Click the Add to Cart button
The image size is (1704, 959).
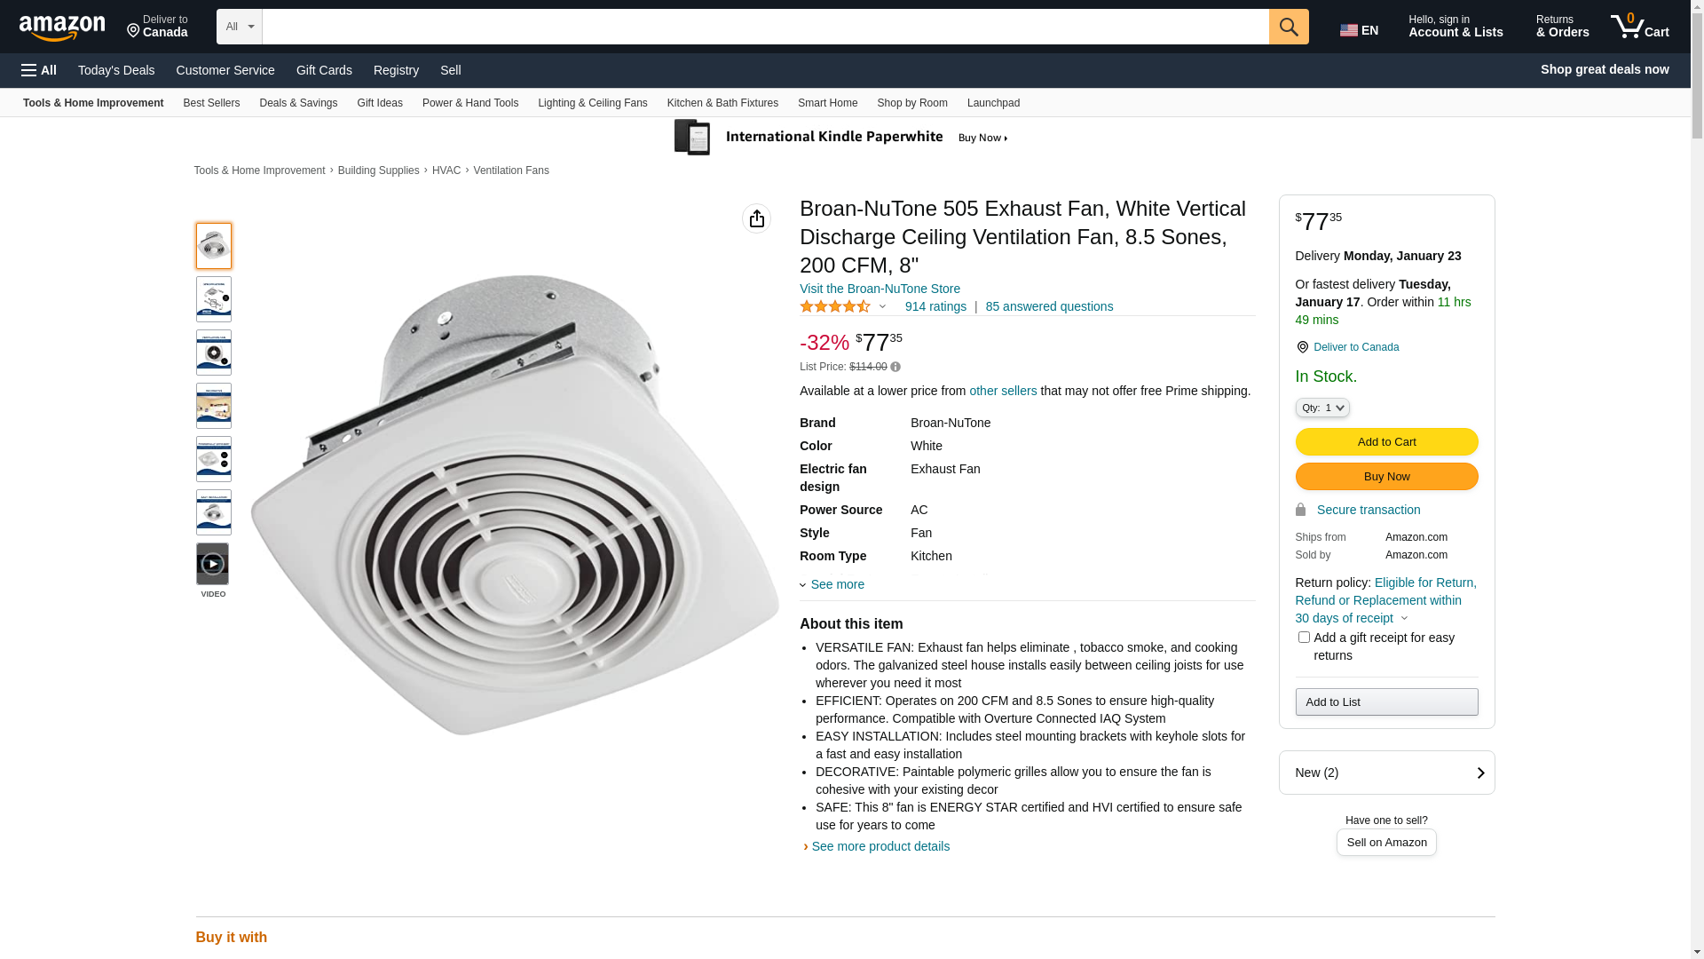tap(1386, 442)
